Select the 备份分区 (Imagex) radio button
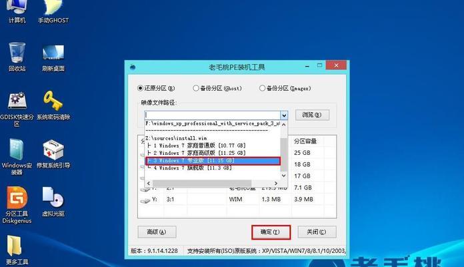The image size is (464, 267). click(x=262, y=88)
